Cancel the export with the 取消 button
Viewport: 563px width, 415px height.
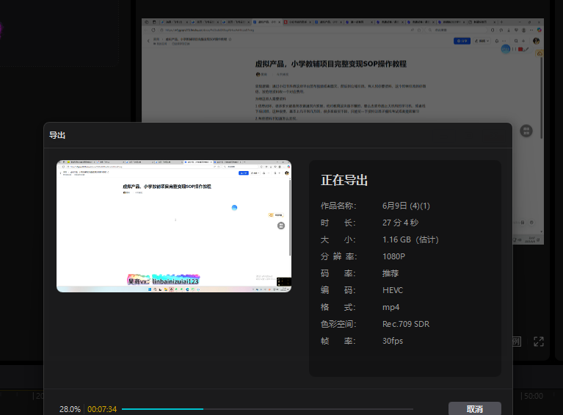474,408
